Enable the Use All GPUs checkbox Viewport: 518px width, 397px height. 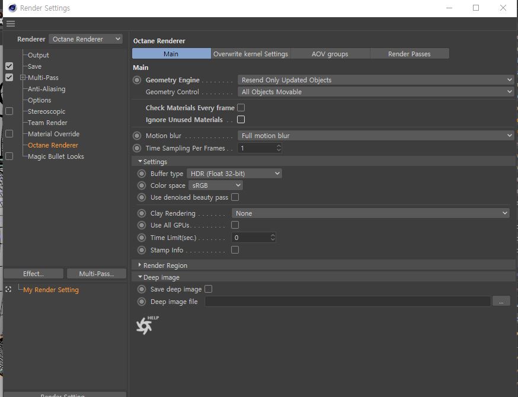point(235,225)
